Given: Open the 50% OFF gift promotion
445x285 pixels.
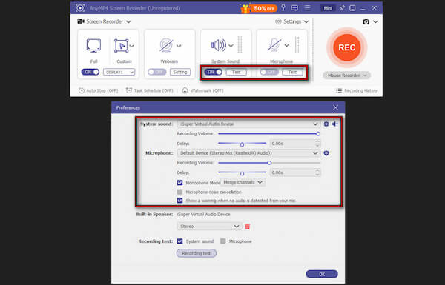Looking at the screenshot, I should coord(259,8).
